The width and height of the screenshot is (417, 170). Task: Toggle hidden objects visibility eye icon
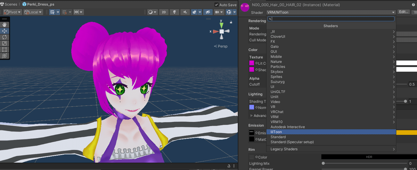pos(208,12)
